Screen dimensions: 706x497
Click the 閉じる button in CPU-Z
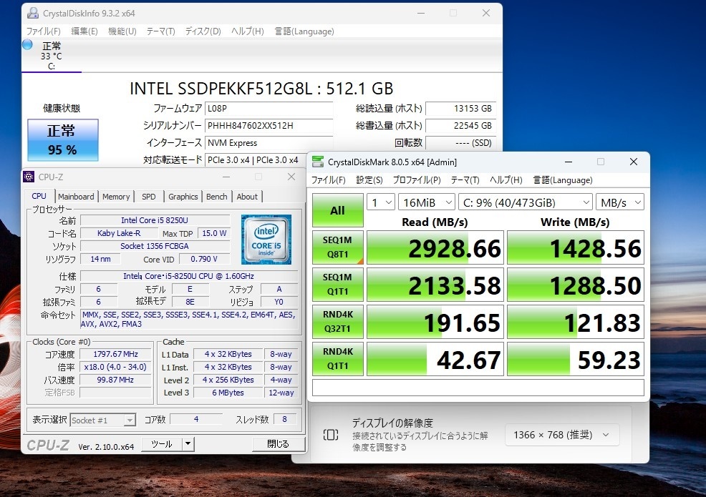279,444
